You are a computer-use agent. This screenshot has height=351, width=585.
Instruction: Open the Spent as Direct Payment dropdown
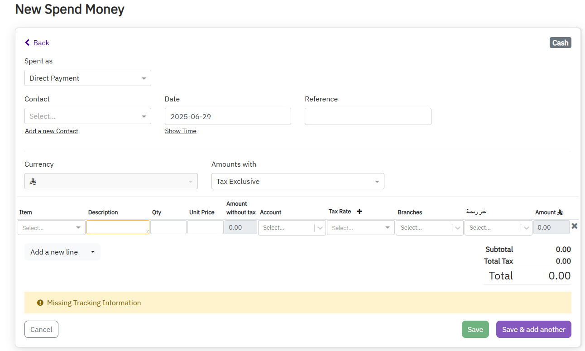87,78
